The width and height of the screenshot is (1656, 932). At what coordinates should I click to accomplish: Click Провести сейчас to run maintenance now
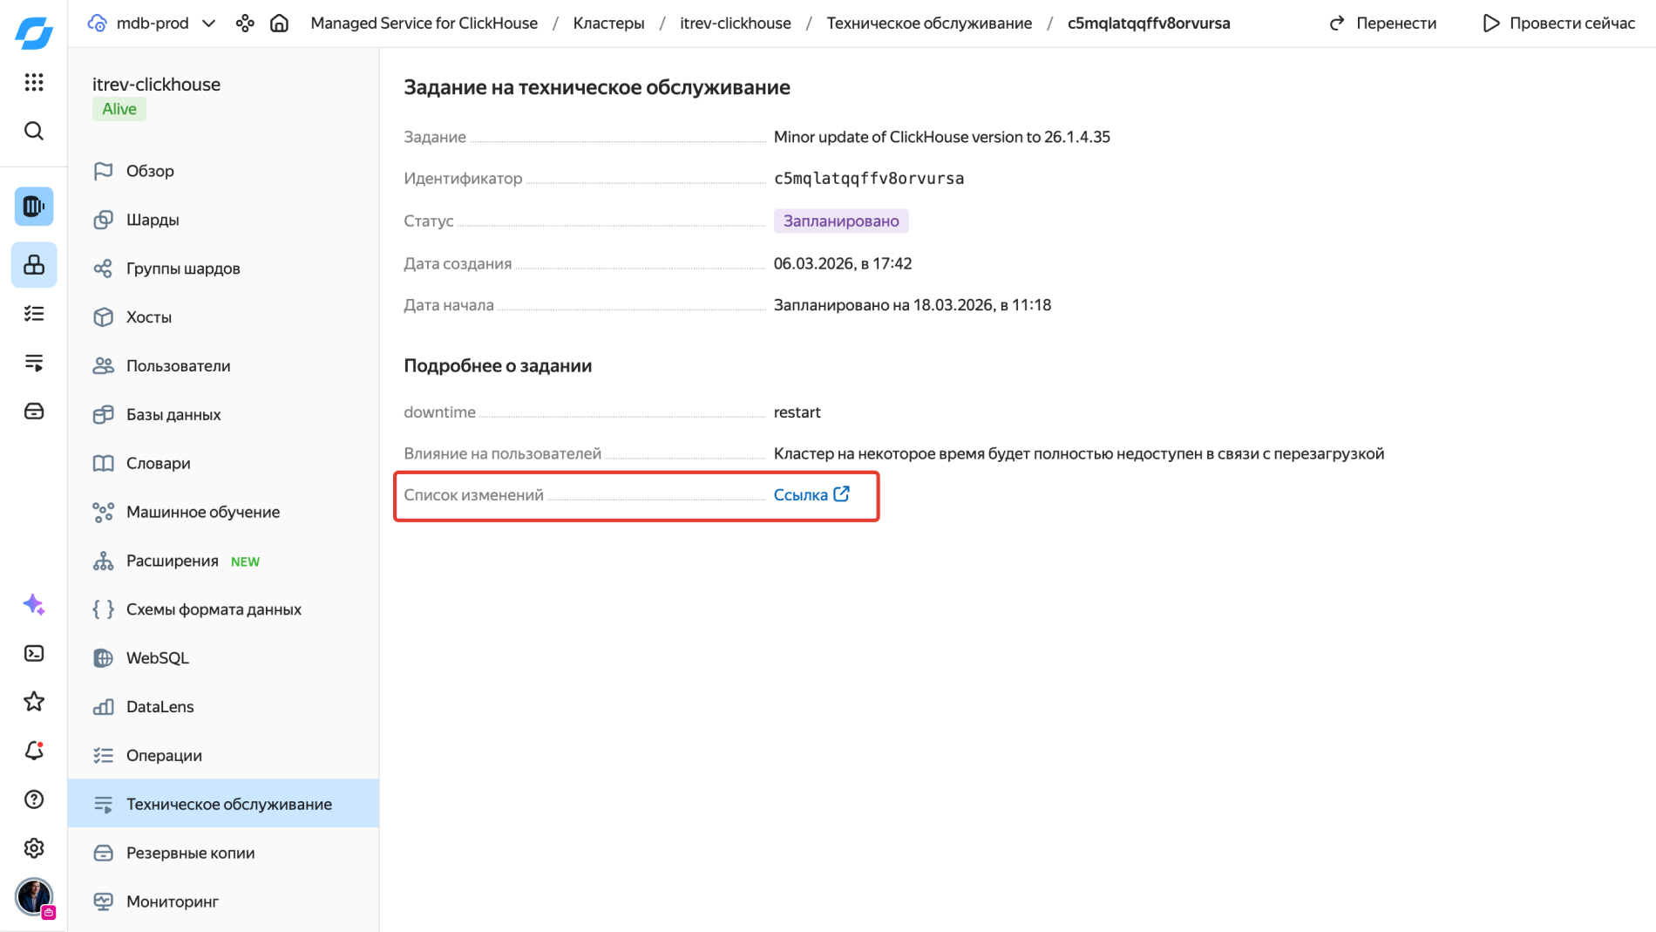(x=1559, y=23)
